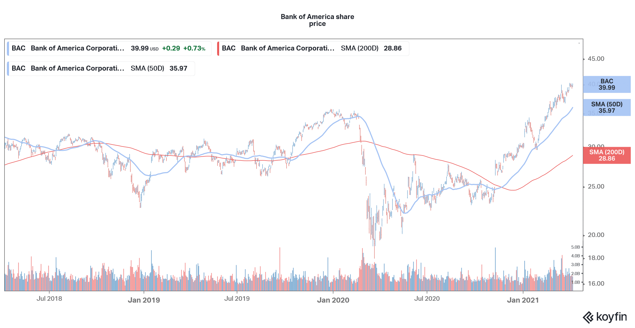
Task: Click the koyfin logo icon
Action: pyautogui.click(x=588, y=317)
